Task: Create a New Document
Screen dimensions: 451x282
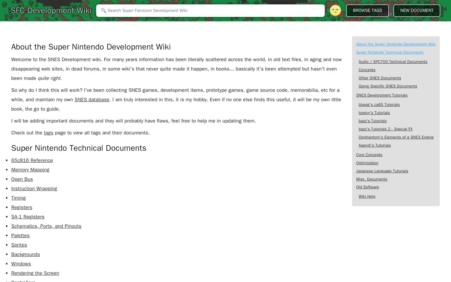Action: 417,11
